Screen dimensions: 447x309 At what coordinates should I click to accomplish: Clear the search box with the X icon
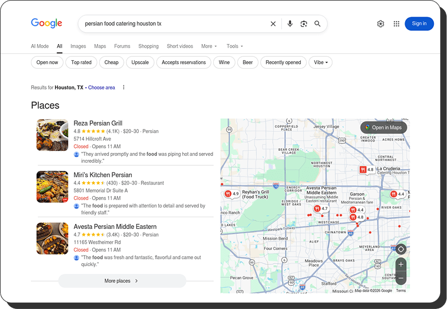click(x=273, y=24)
